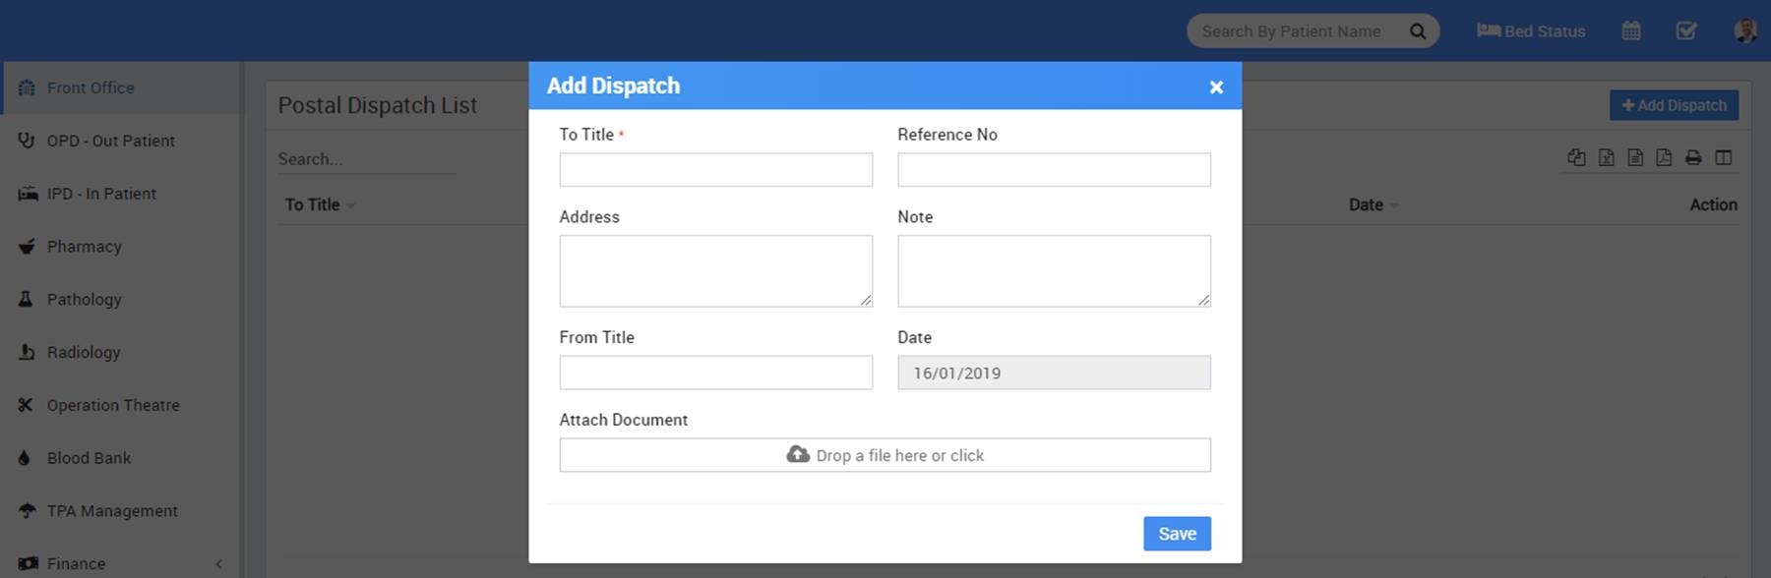Image resolution: width=1771 pixels, height=578 pixels.
Task: Click the Drop a file upload area
Action: click(885, 455)
